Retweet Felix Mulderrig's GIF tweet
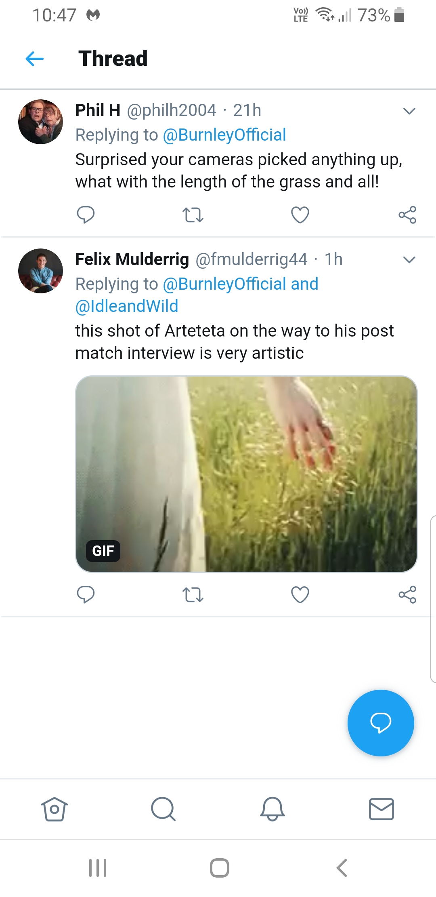 click(x=193, y=595)
